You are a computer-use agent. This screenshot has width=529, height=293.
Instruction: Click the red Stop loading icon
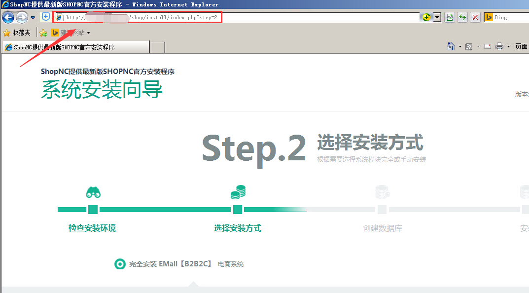tap(475, 17)
